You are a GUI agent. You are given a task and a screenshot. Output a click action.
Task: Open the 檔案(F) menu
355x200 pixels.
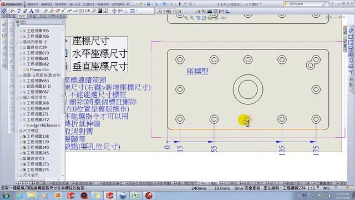click(33, 4)
